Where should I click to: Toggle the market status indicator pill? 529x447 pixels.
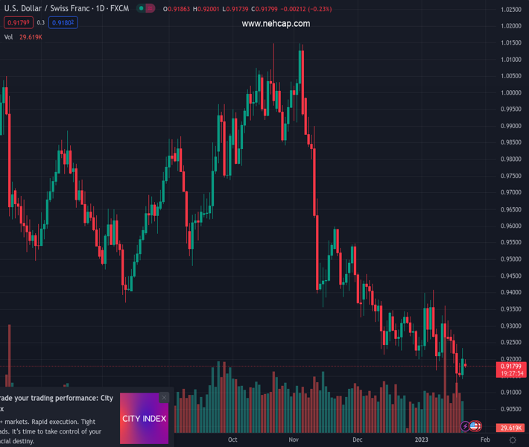pos(146,9)
